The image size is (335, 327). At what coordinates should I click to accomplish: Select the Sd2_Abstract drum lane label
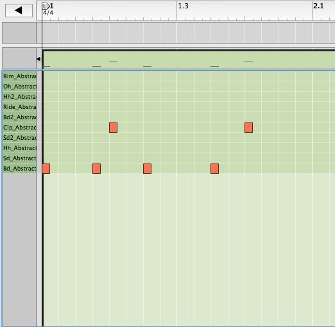(x=20, y=138)
